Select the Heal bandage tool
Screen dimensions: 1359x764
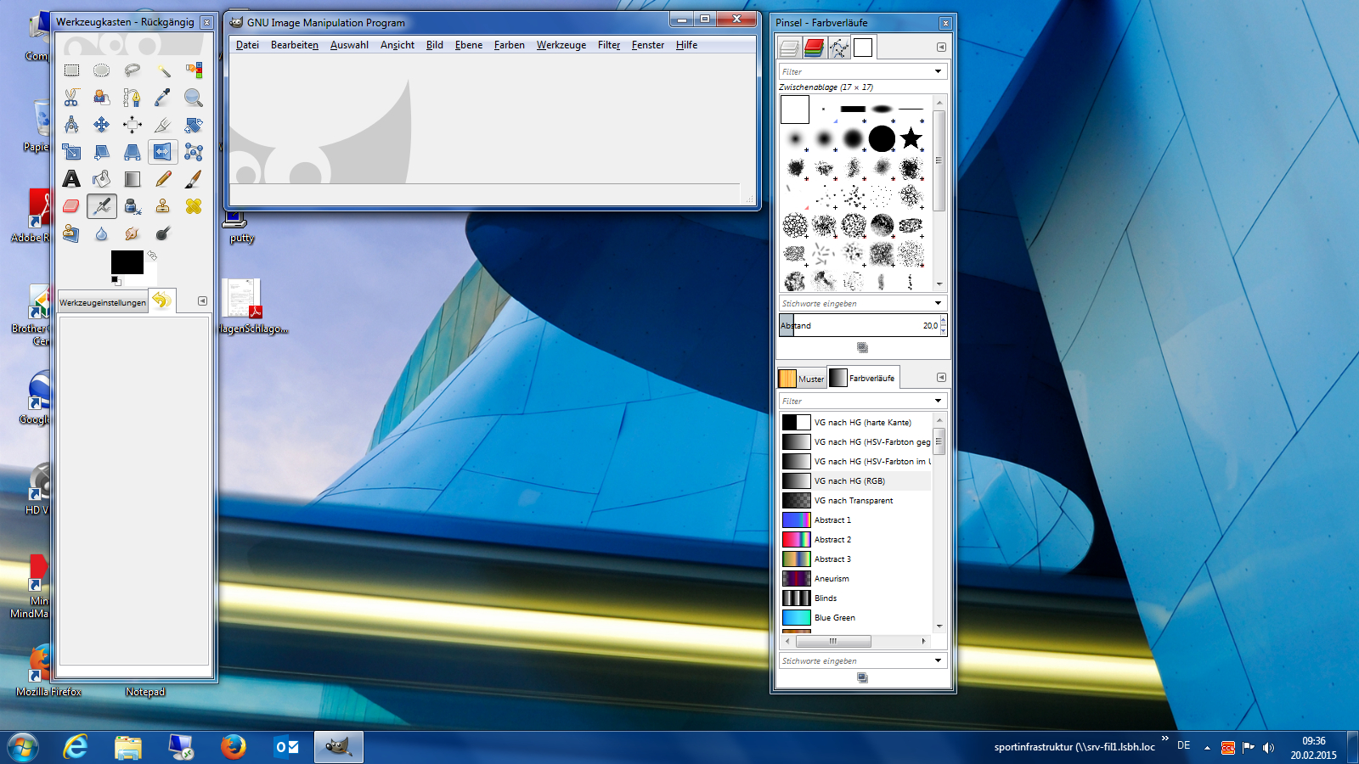194,206
